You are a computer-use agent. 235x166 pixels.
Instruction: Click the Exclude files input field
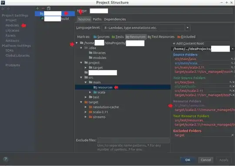click(x=134, y=140)
